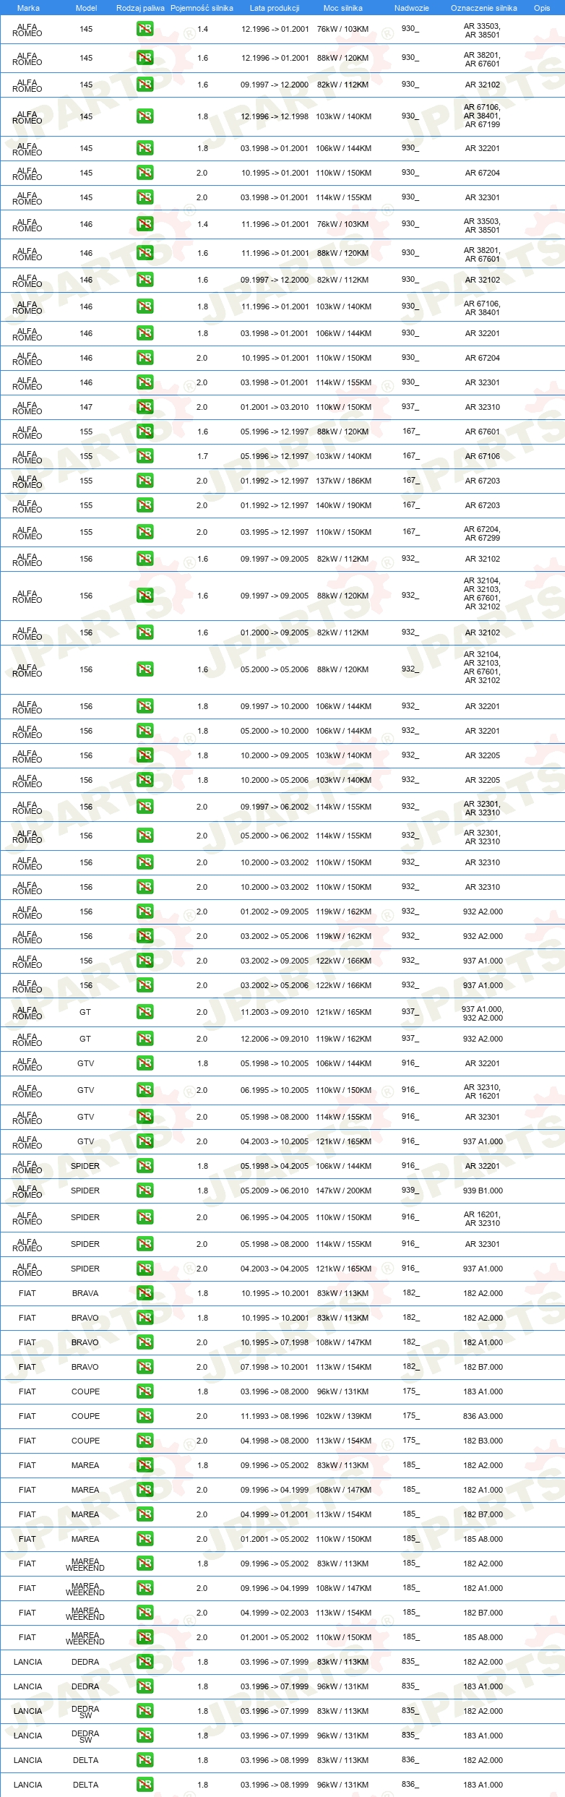Click the Oznaczenie silnika column header
Viewport: 565px width, 1797px height.
point(484,8)
